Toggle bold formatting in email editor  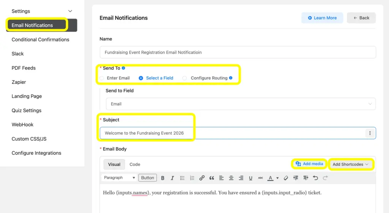(x=163, y=178)
